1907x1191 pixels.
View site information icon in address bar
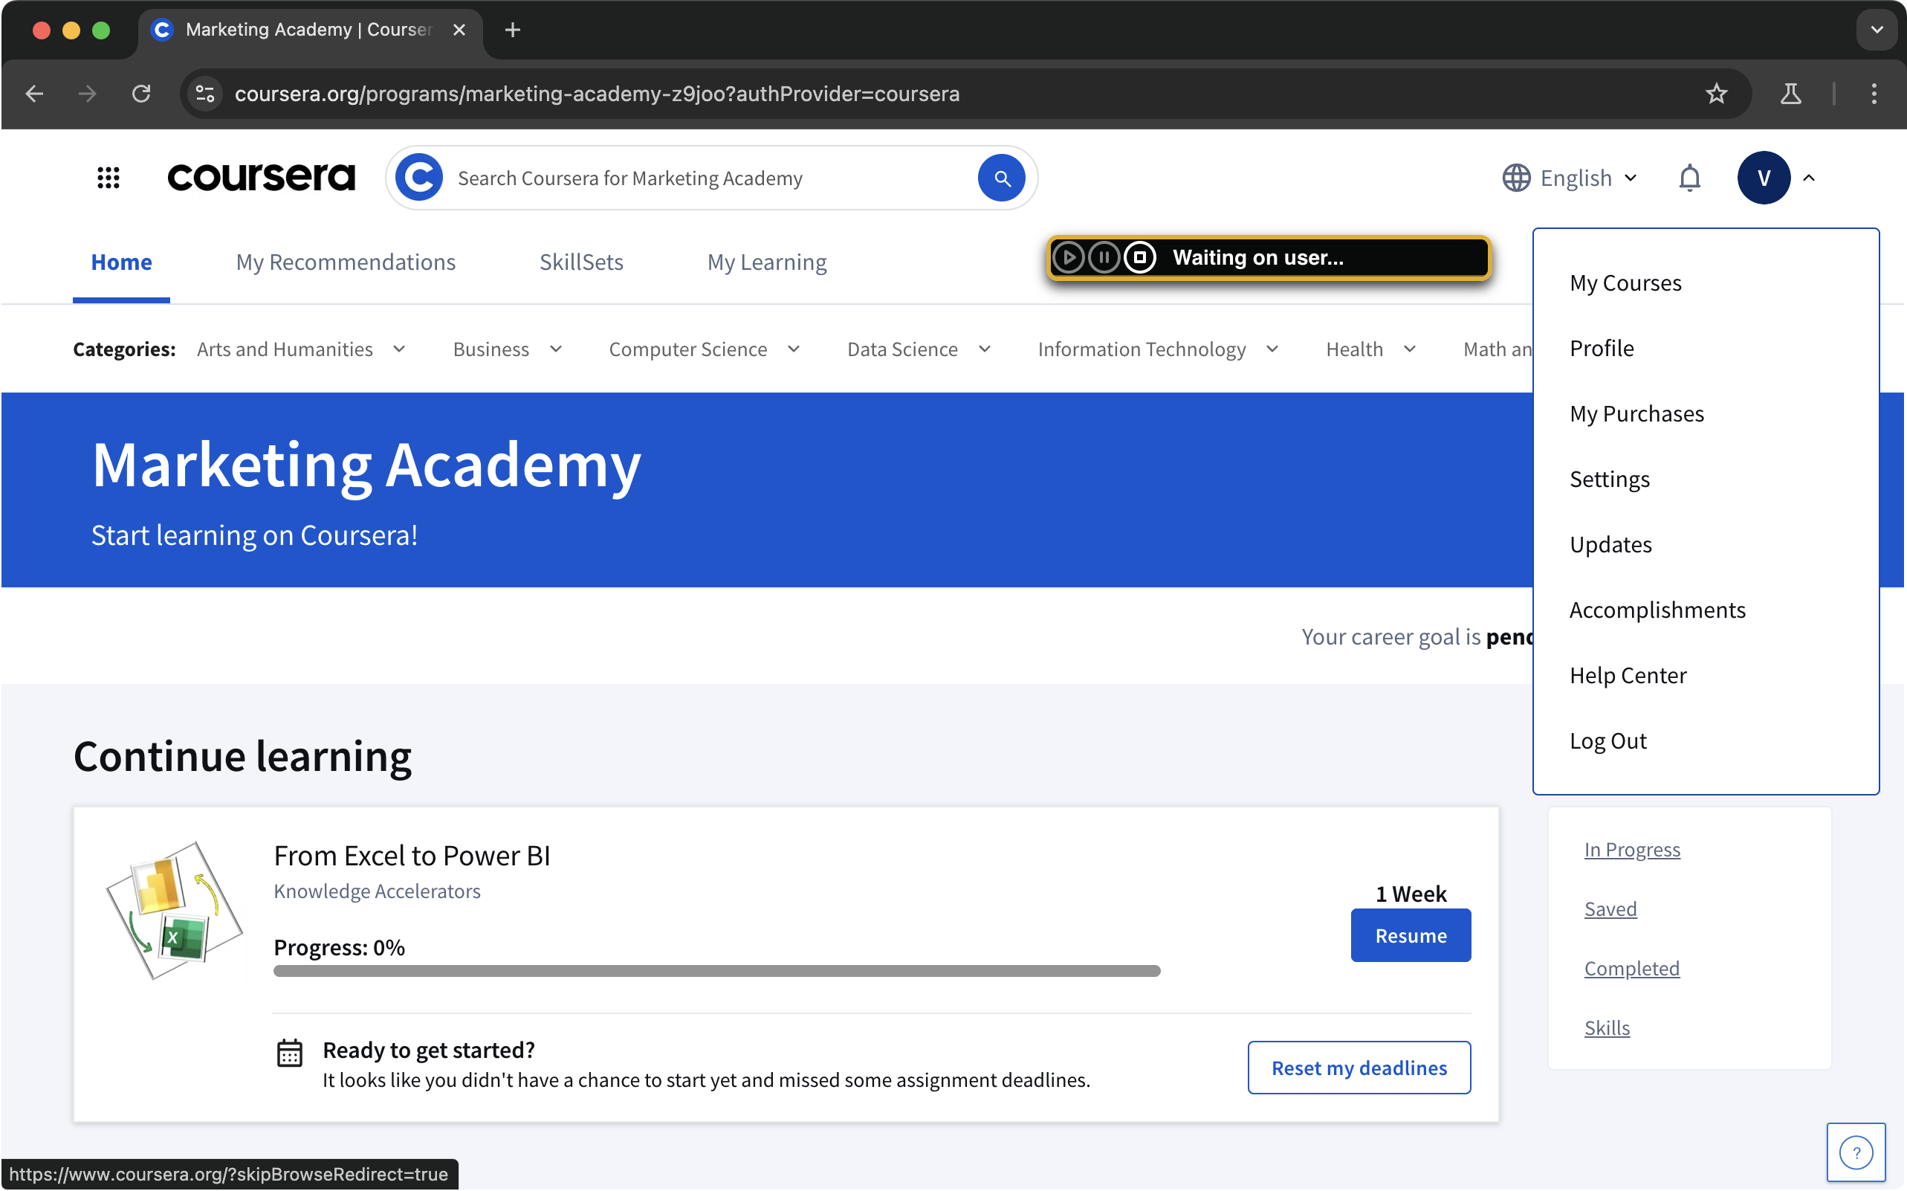(206, 94)
